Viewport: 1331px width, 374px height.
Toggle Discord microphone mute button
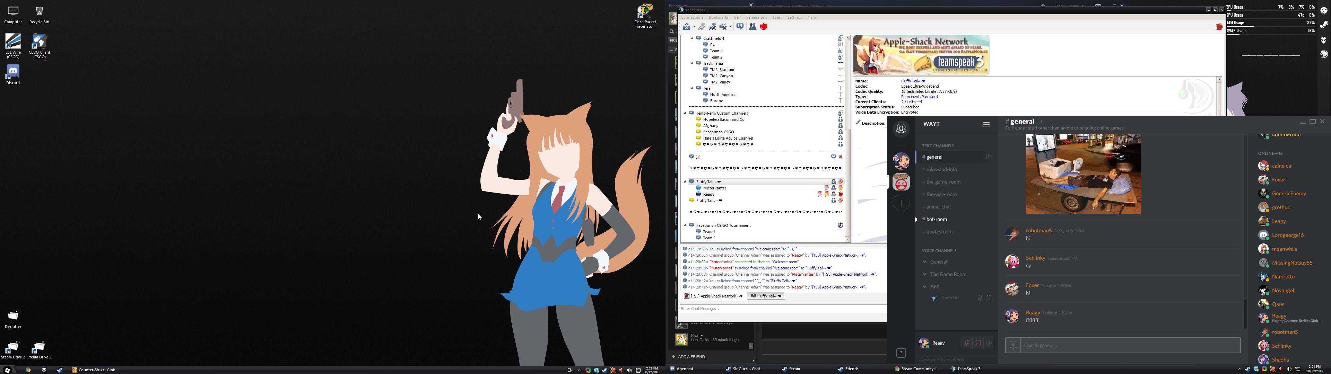point(967,343)
